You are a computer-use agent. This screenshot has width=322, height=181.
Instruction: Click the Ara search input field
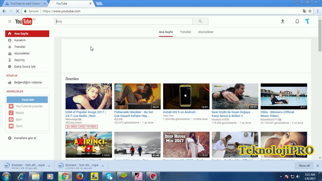pos(124,21)
